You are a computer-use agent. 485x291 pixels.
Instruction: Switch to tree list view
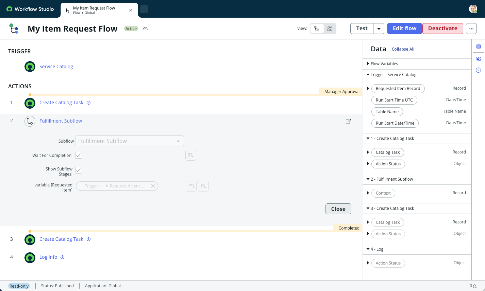tap(317, 29)
